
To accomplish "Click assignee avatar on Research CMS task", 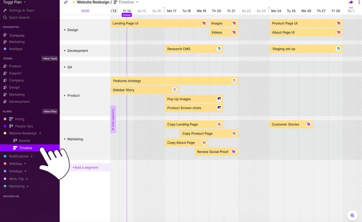I will pos(219,49).
